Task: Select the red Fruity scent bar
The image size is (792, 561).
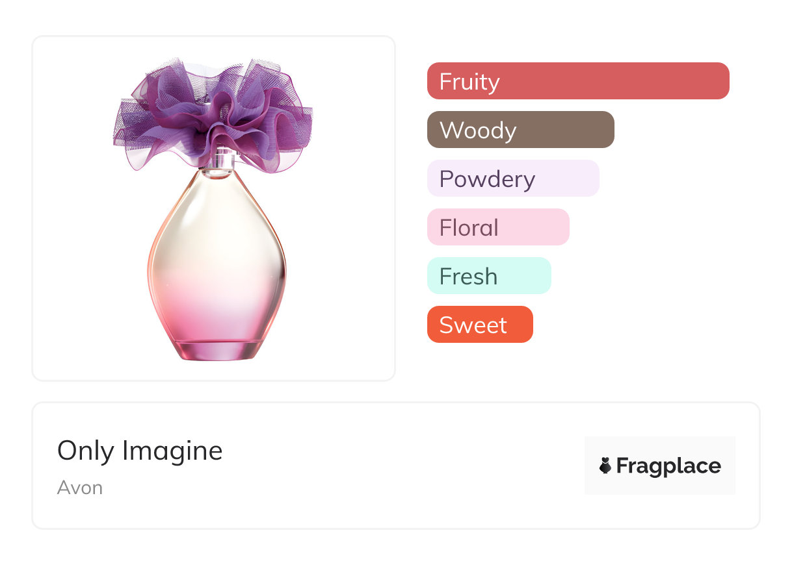Action: (577, 81)
